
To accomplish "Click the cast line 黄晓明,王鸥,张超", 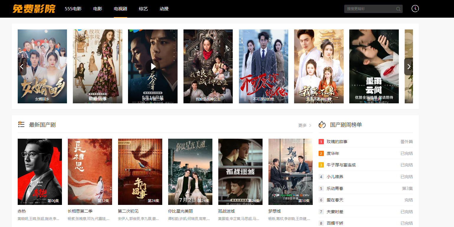I will click(39, 219).
